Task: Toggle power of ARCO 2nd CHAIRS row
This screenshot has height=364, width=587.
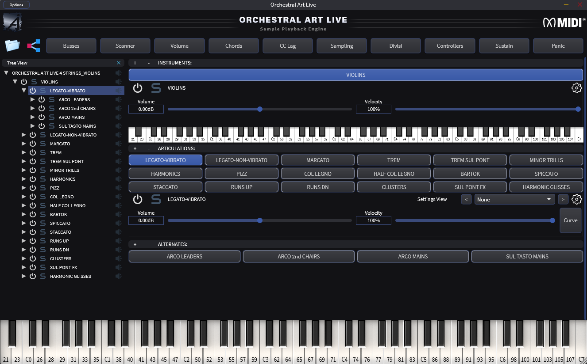Action: coord(42,108)
